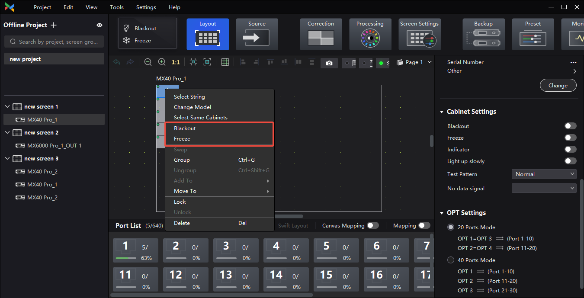Screen dimensions: 584x298
Task: Click the dashed-frame icon with inward corner arrows
Action: click(193, 62)
